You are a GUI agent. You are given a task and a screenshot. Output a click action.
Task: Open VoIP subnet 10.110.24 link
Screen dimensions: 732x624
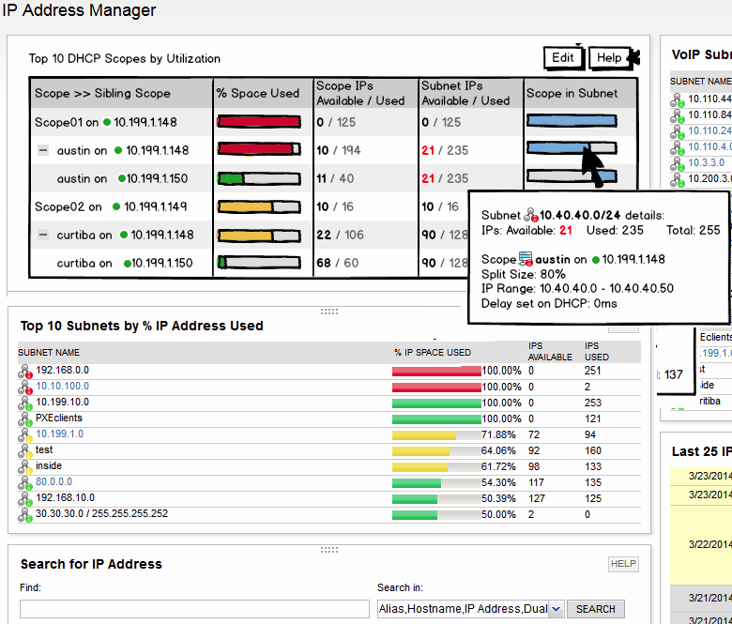tap(710, 130)
